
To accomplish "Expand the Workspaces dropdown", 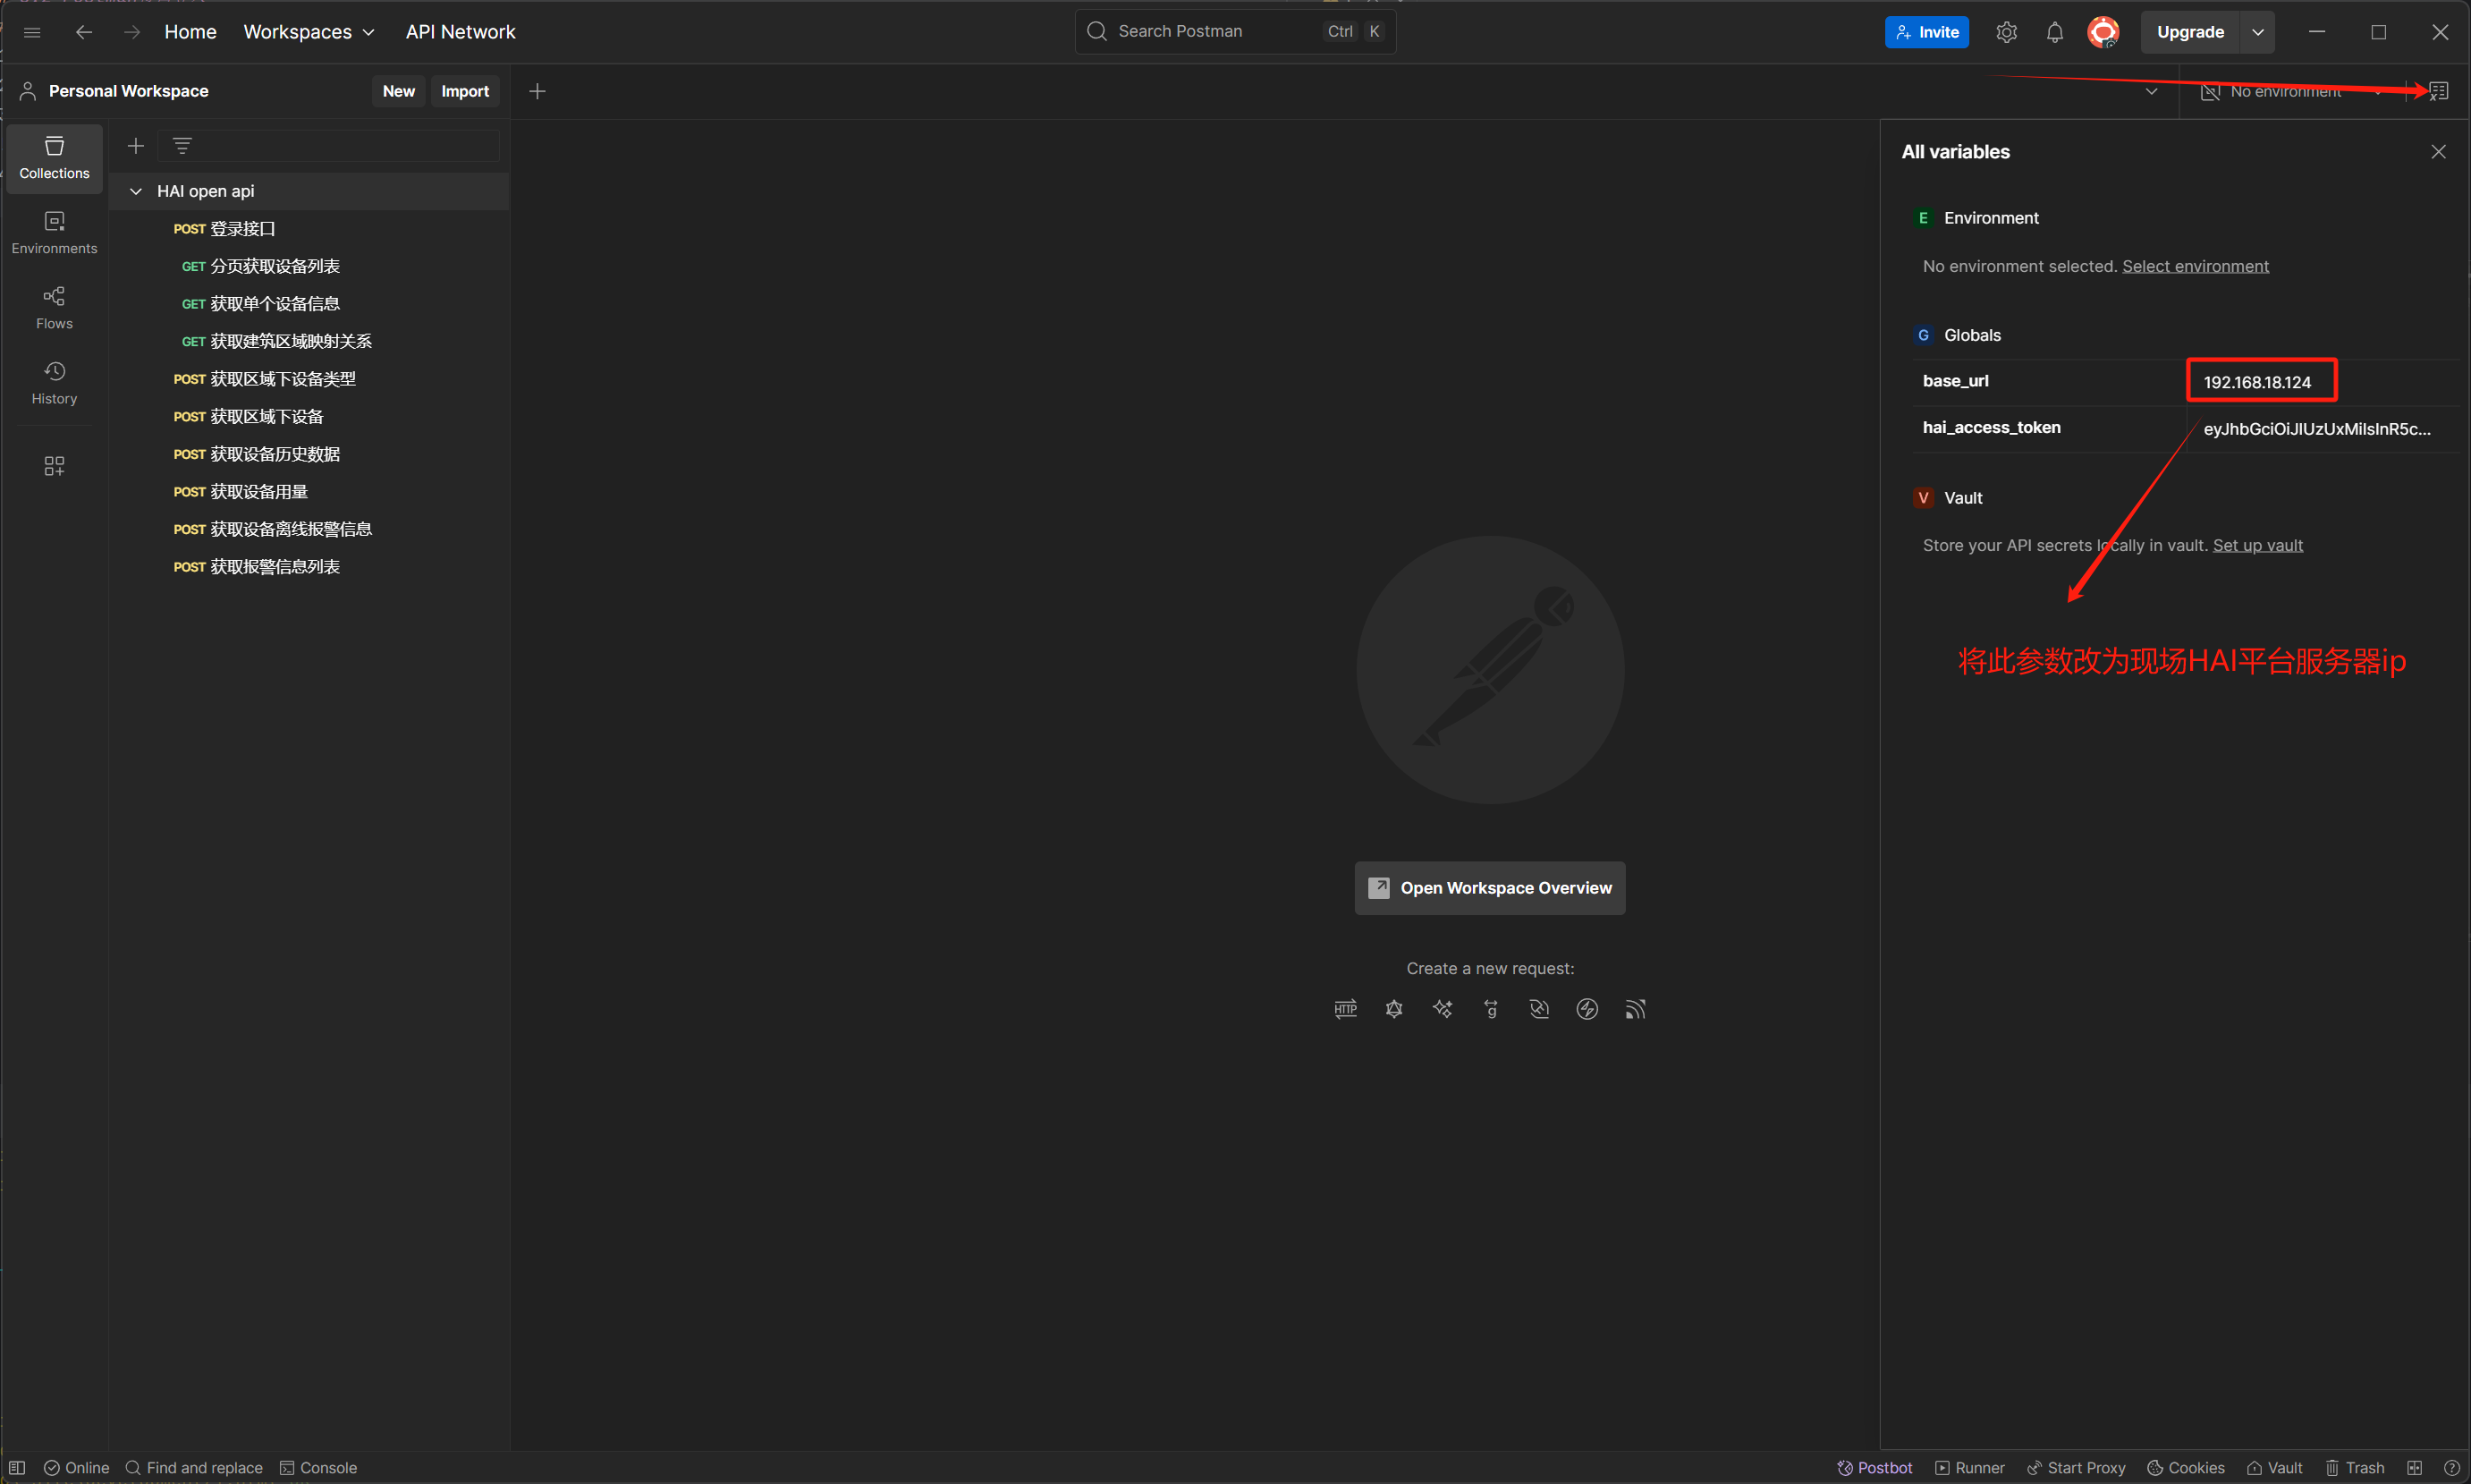I will (309, 32).
